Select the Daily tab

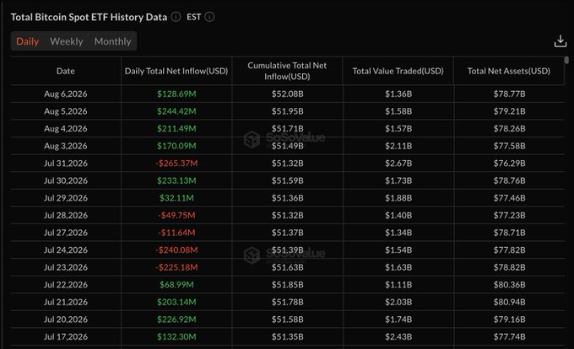click(28, 41)
